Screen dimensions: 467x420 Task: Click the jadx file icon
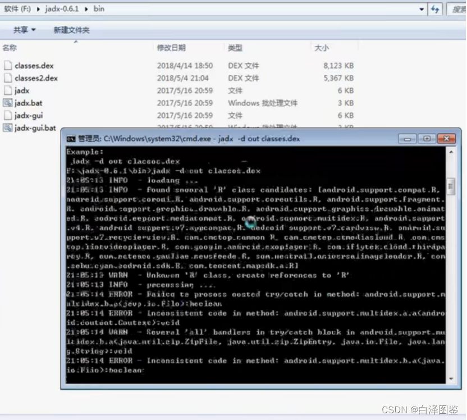coord(8,90)
